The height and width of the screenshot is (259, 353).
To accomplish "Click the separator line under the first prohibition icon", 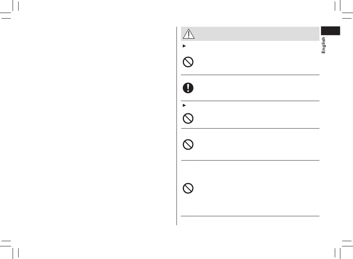I will coord(250,75).
